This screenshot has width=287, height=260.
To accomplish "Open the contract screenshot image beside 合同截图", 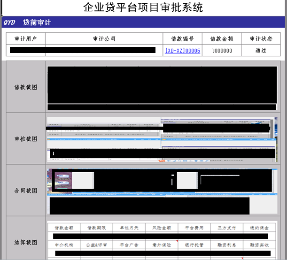I will 162,191.
